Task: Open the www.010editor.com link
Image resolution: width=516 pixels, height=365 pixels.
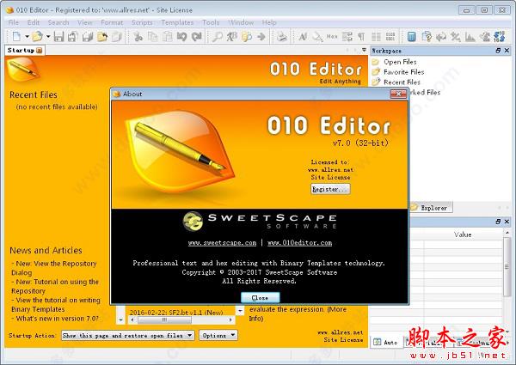Action: tap(300, 243)
